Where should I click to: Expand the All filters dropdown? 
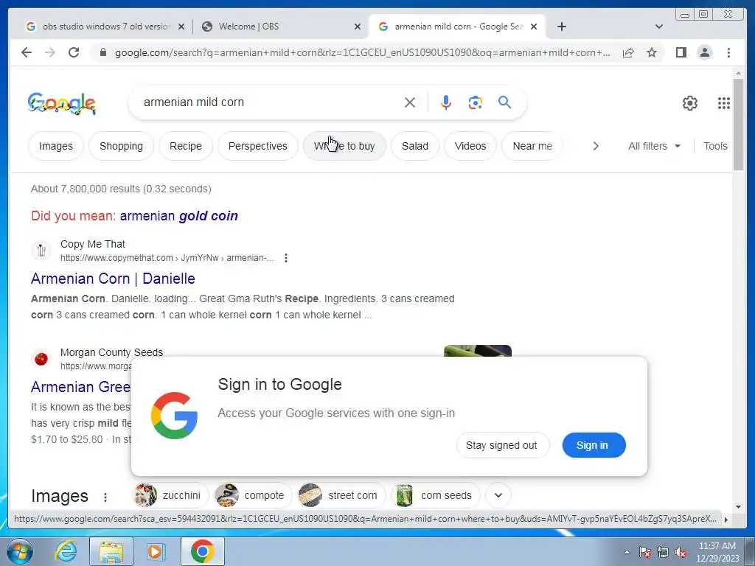pos(654,146)
